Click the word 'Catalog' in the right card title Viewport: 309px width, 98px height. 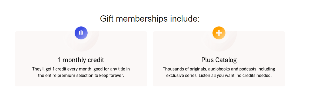click(x=226, y=60)
